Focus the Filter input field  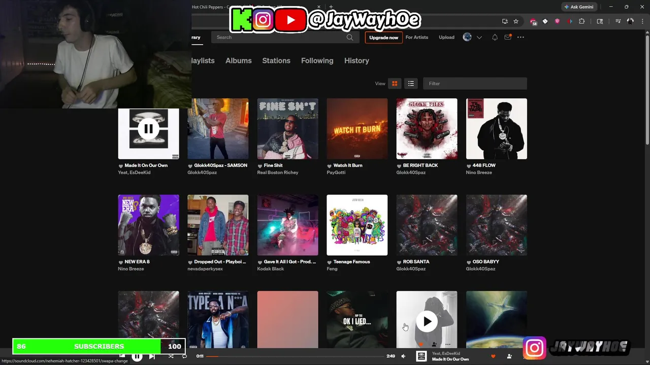coord(475,84)
